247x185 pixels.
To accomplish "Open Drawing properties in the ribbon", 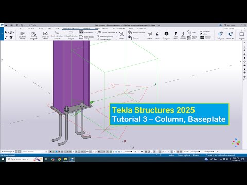I will pyautogui.click(x=33, y=35).
